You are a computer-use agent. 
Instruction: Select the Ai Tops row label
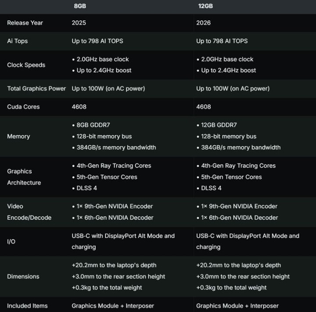(18, 41)
